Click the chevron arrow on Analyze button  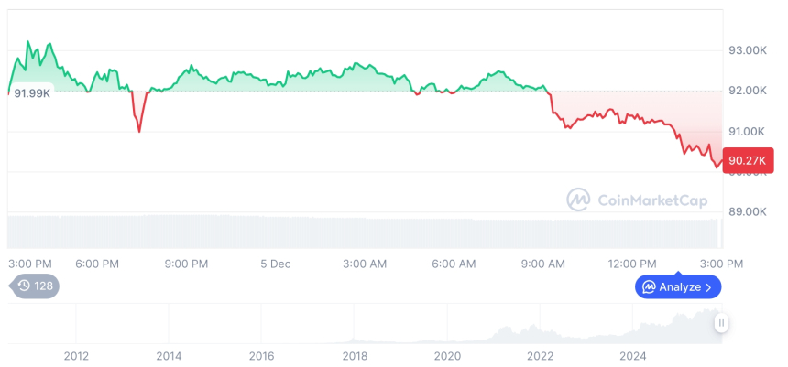coord(709,286)
